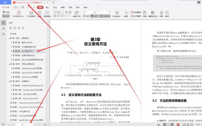This screenshot has width=202, height=126.
Task: Select the 保护 ribbon tab
Action: tap(78, 7)
